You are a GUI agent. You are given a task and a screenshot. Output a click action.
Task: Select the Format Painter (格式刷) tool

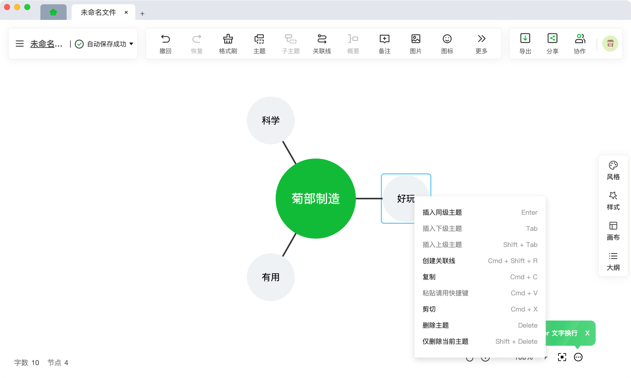[x=228, y=39]
